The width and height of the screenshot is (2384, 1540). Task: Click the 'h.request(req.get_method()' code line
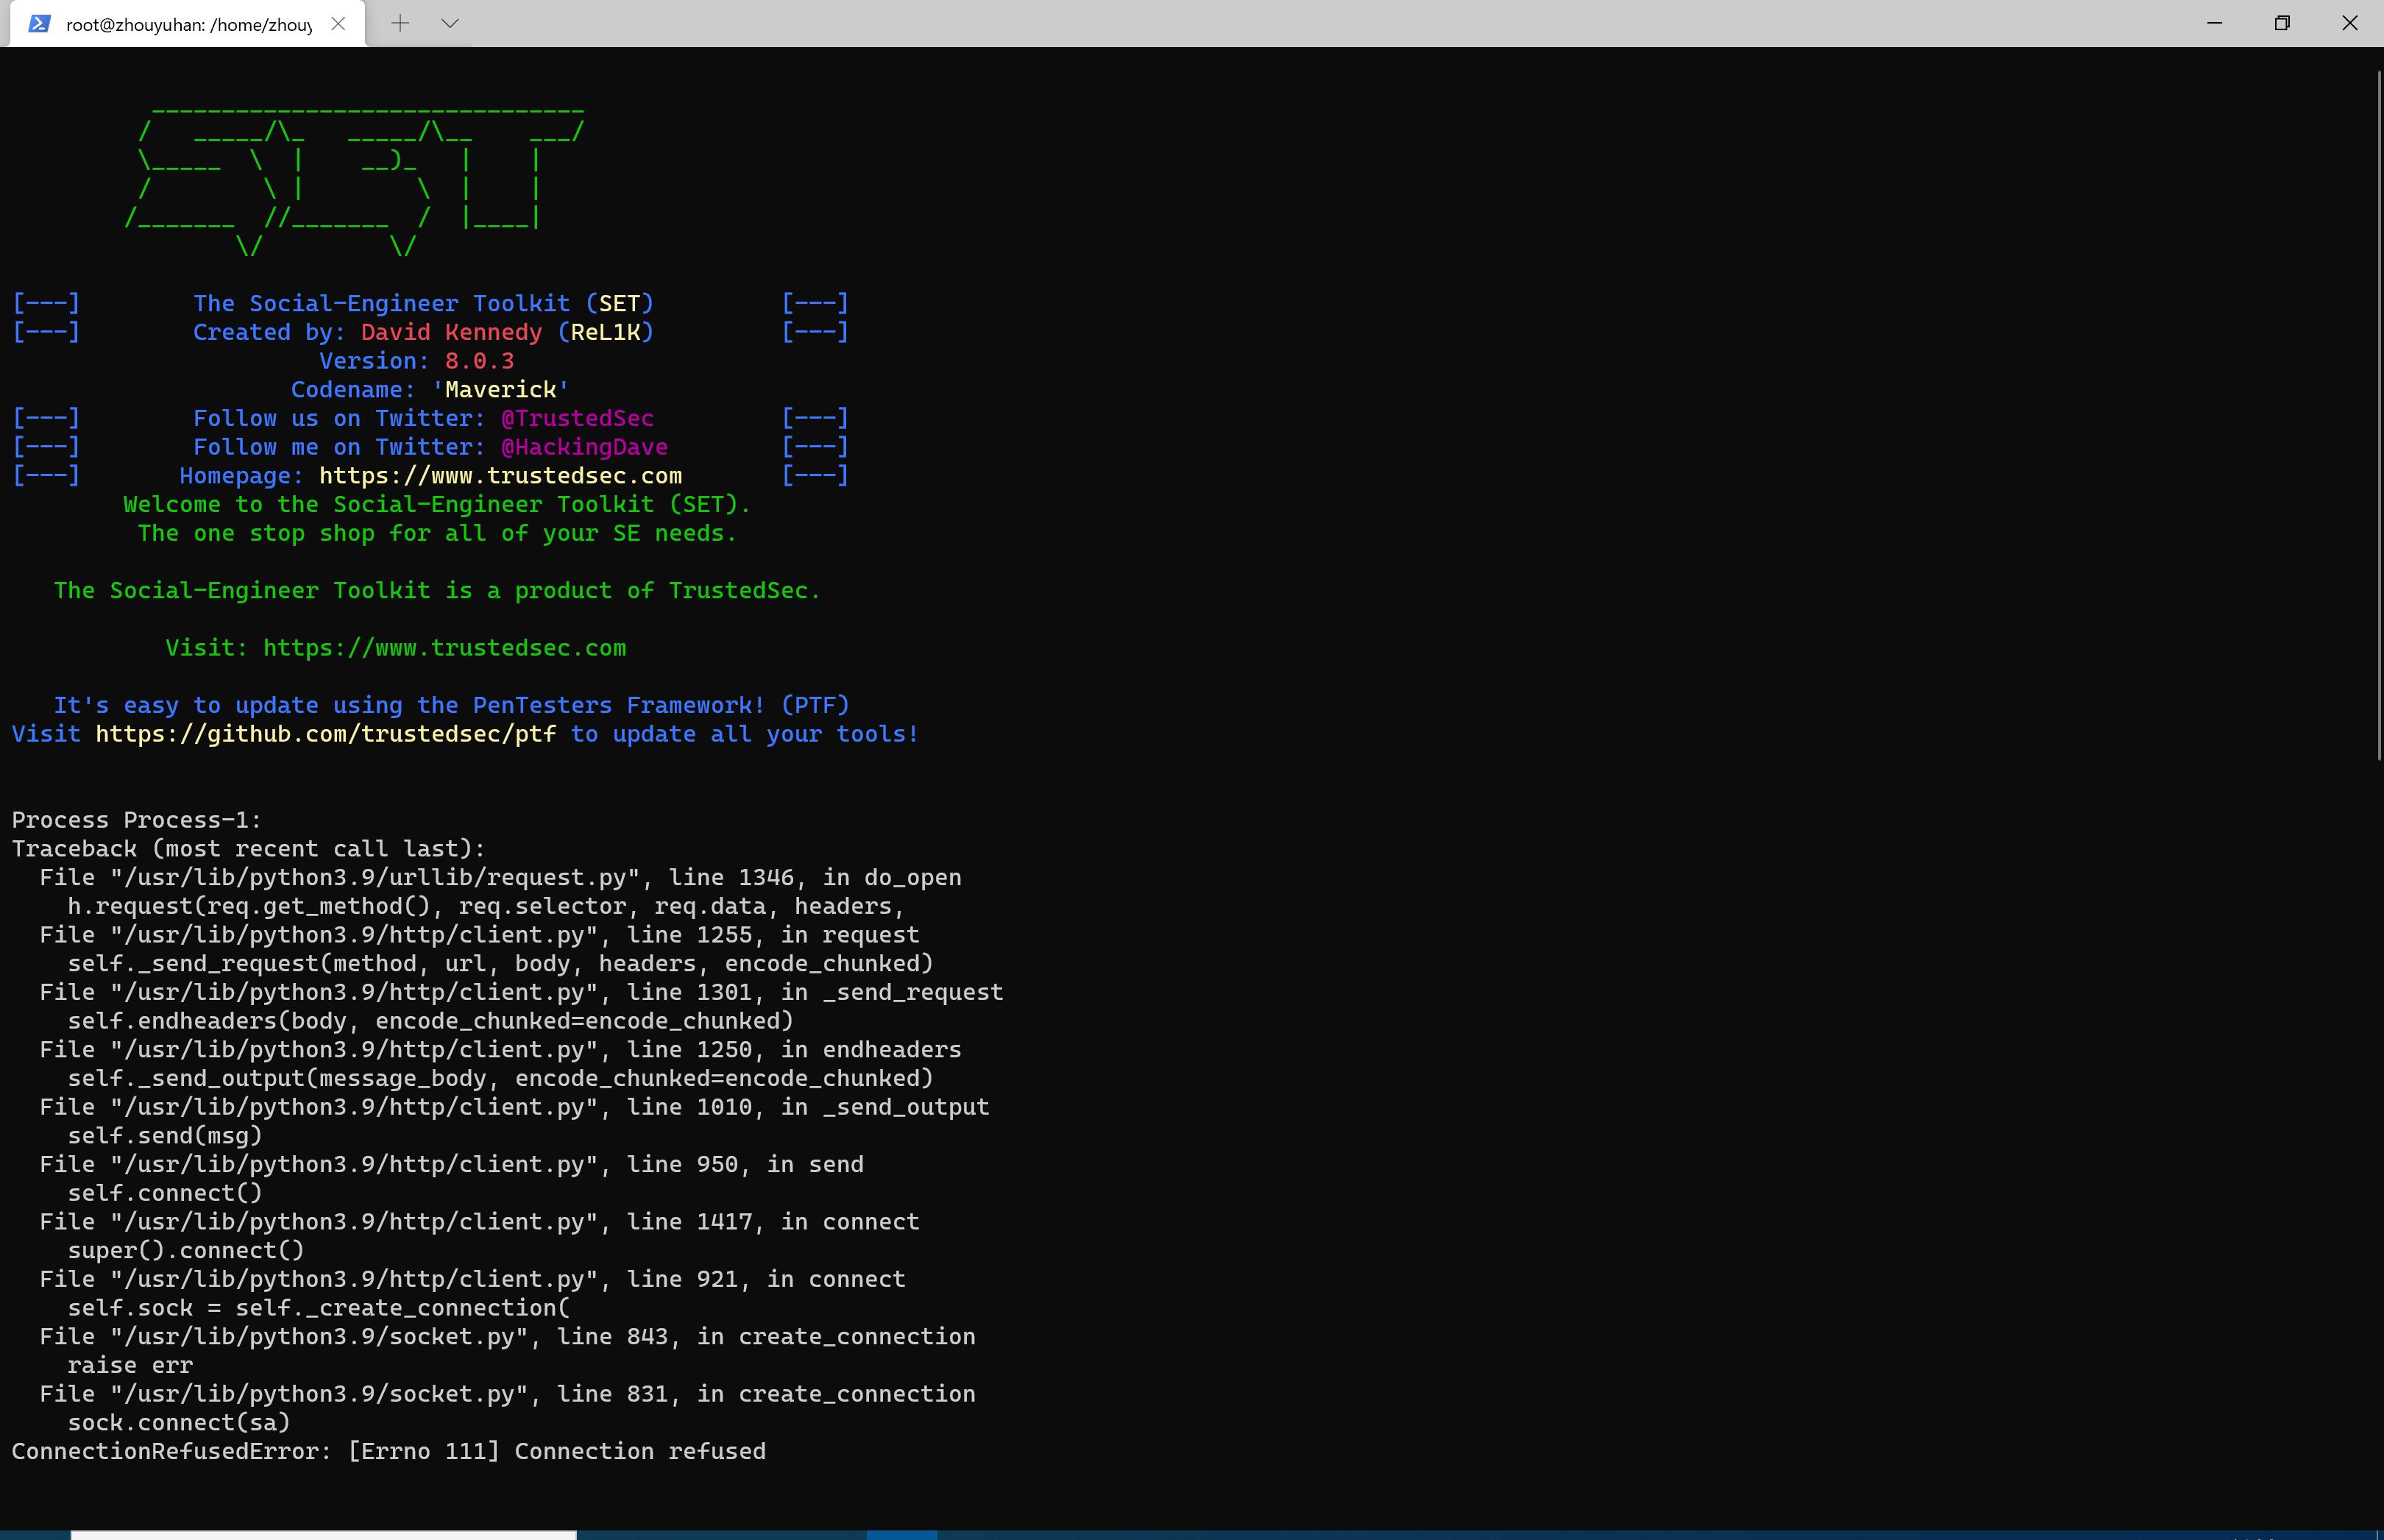486,907
